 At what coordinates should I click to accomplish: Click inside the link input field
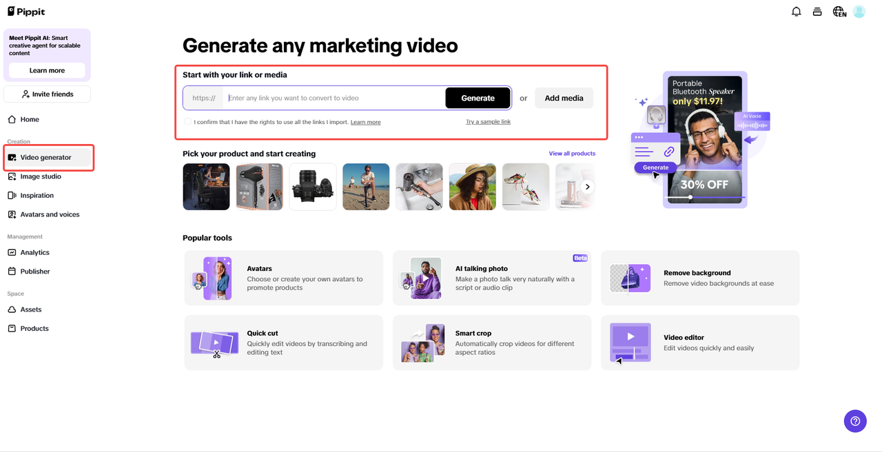pyautogui.click(x=324, y=98)
